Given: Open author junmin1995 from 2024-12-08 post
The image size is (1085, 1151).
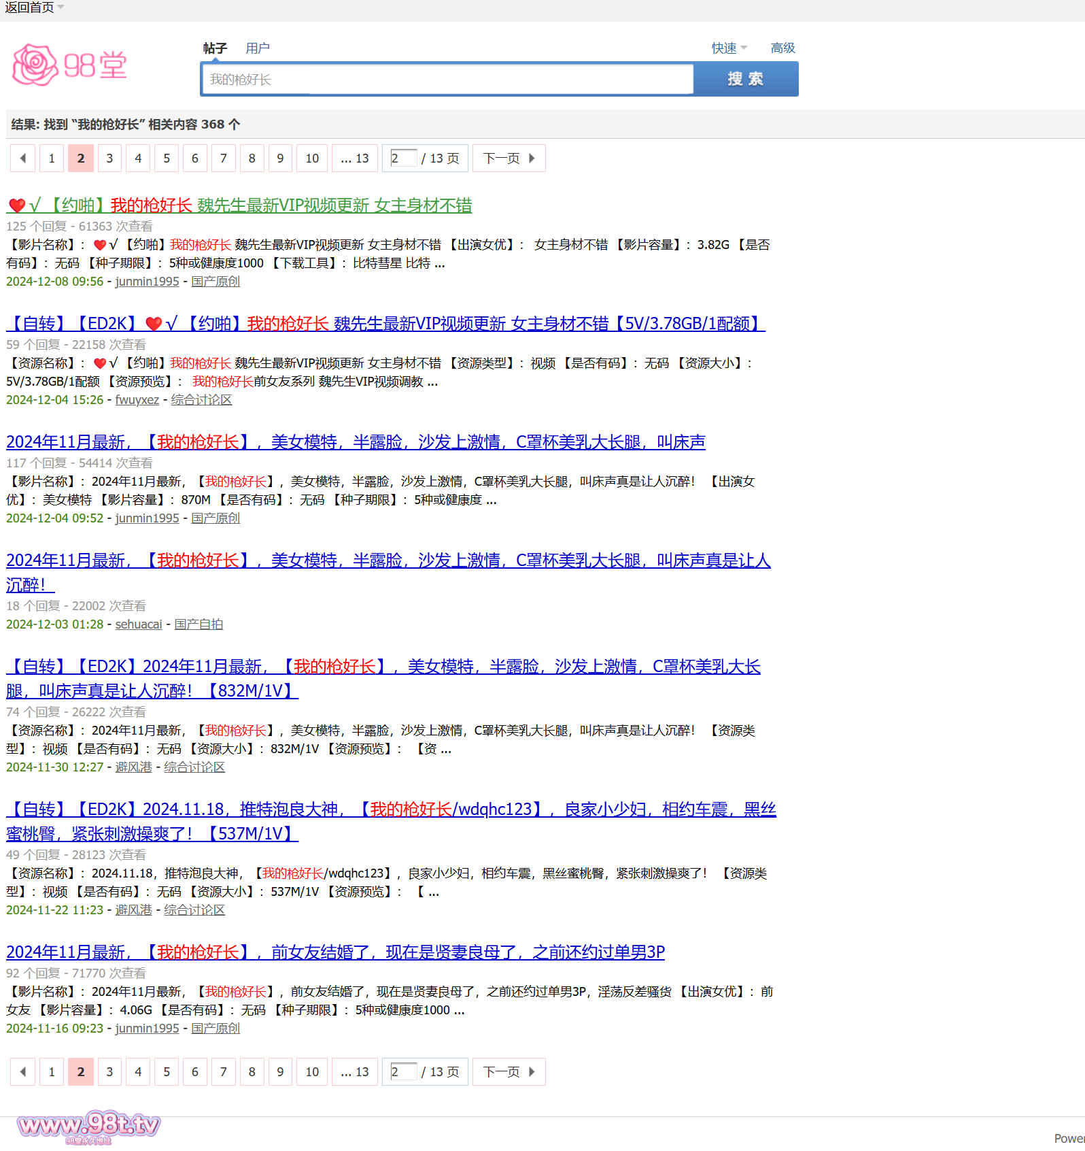Looking at the screenshot, I should 147,282.
